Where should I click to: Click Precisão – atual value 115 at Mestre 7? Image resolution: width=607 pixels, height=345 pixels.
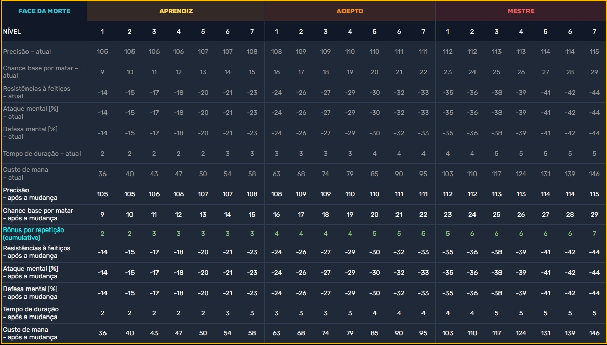(x=594, y=52)
